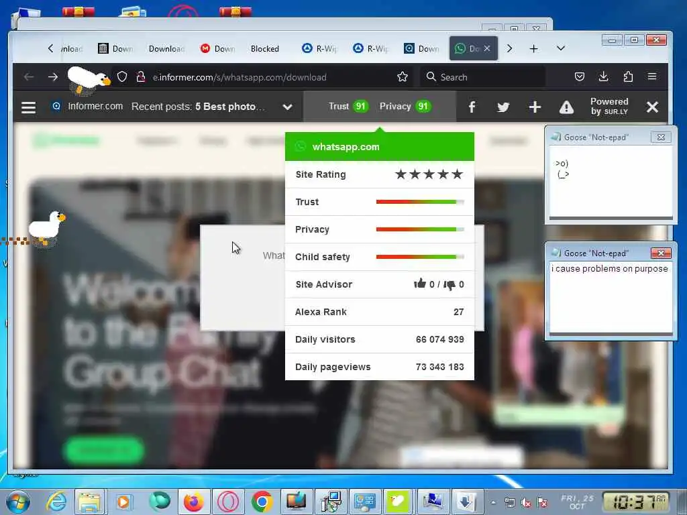
Task: Launch Internet Explorer from taskbar
Action: [x=57, y=502]
